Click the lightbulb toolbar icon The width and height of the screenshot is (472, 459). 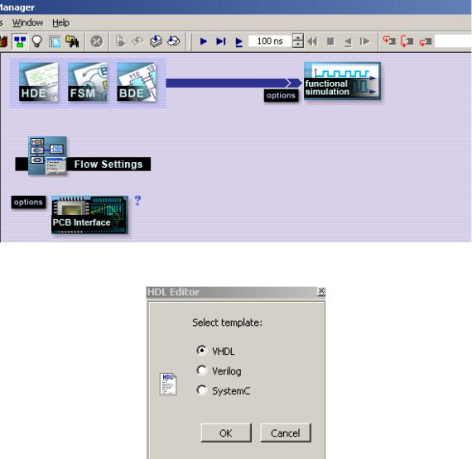point(37,41)
